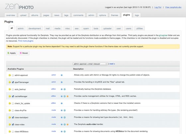The width and height of the screenshot is (186, 134).
Task: Open the blue info icon for cacheManager
Action: click(61, 96)
